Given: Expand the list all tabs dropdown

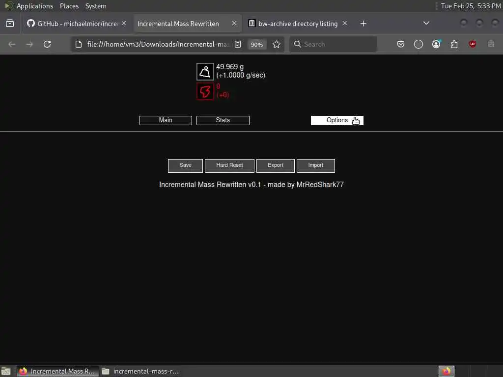Looking at the screenshot, I should coord(426,23).
